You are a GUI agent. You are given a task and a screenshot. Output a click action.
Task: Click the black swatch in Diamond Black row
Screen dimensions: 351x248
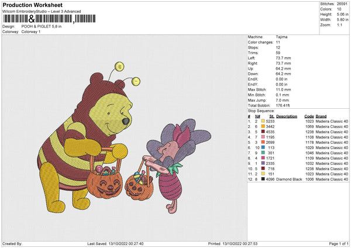coord(263,180)
